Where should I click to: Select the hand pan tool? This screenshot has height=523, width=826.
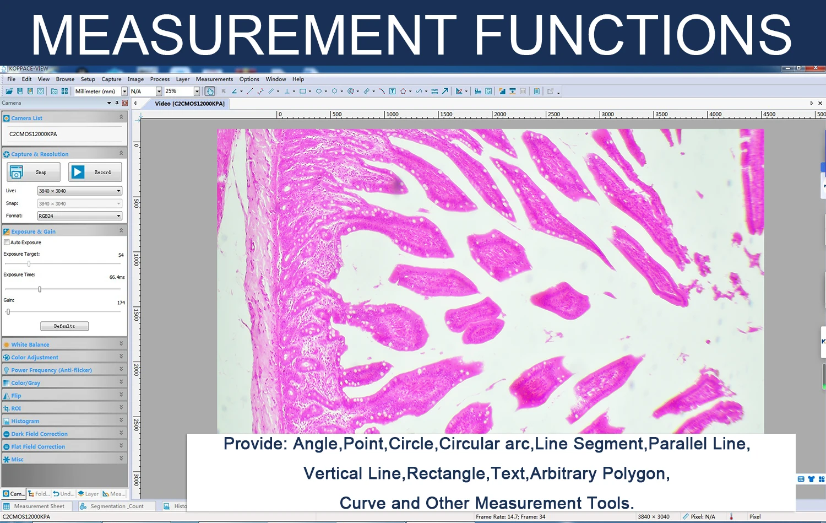[210, 91]
